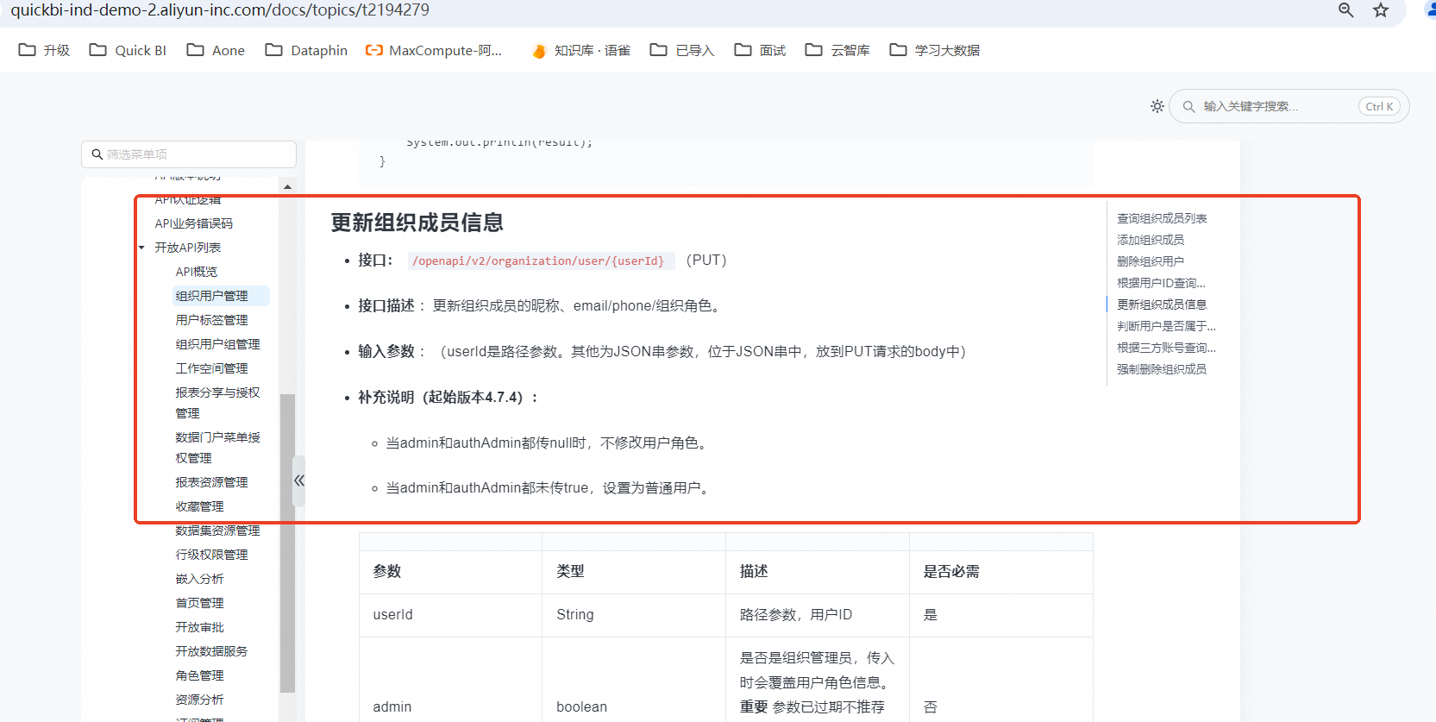Click the sidebar scroll-up arrow
Image resolution: width=1436 pixels, height=722 pixels.
(287, 187)
